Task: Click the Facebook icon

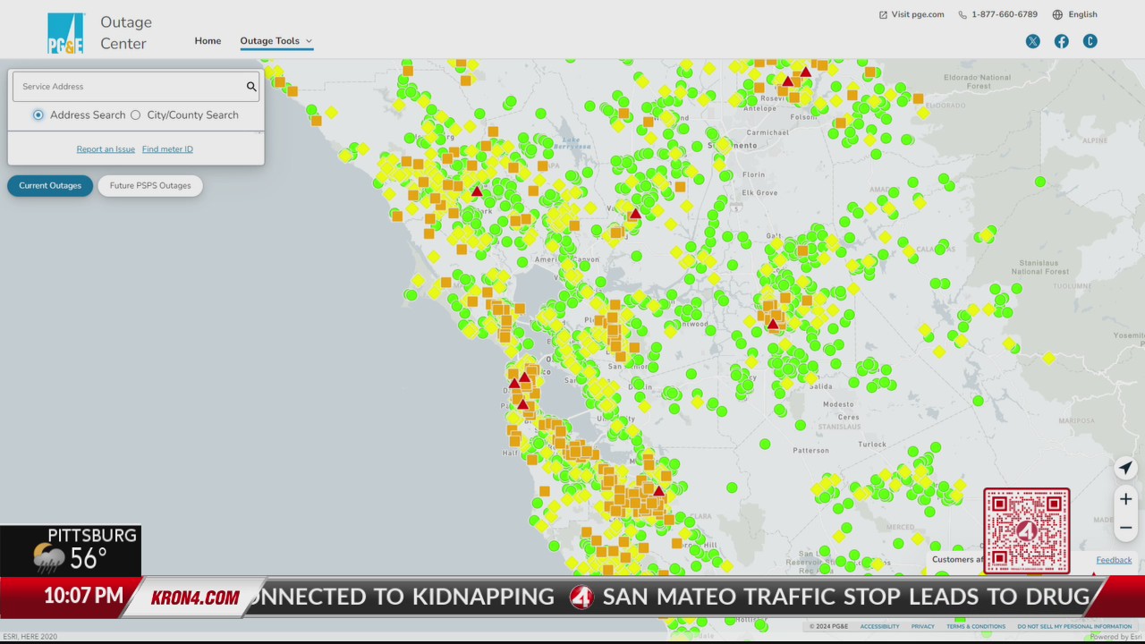Action: pos(1061,41)
